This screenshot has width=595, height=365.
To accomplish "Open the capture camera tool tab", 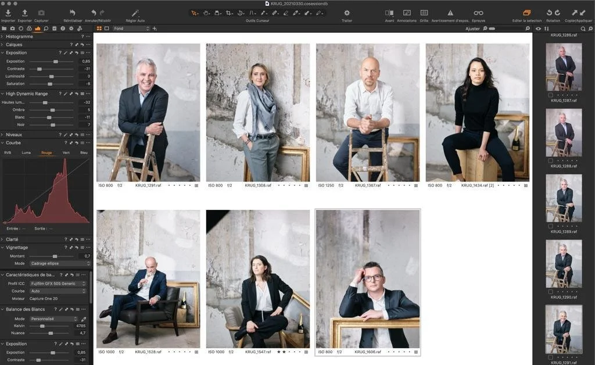I will [13, 28].
